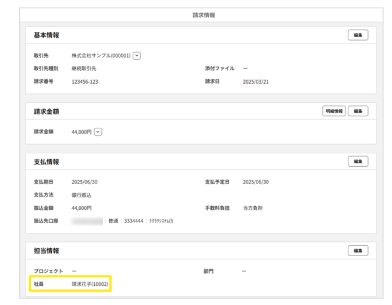The height and width of the screenshot is (305, 392).
Task: Expand dropdown arrow beside 株式会社サンプル(000001)
Action: click(x=137, y=56)
